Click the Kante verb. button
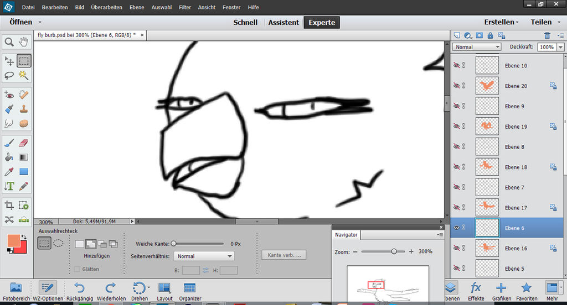The width and height of the screenshot is (567, 305). point(284,255)
